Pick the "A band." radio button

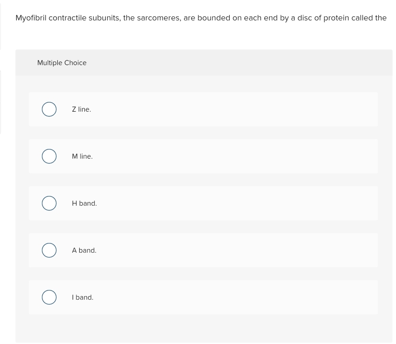pyautogui.click(x=49, y=250)
